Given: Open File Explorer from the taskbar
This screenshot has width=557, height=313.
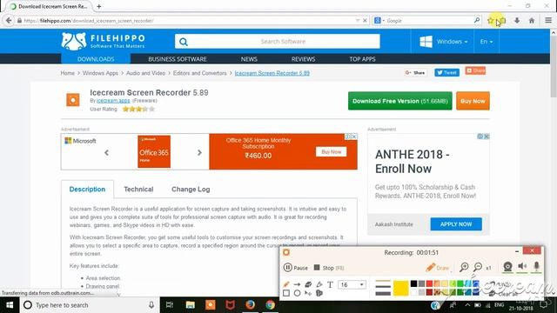Looking at the screenshot, I should tap(191, 305).
